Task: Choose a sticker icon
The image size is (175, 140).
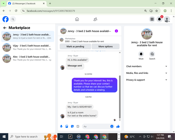Action: [72, 126]
